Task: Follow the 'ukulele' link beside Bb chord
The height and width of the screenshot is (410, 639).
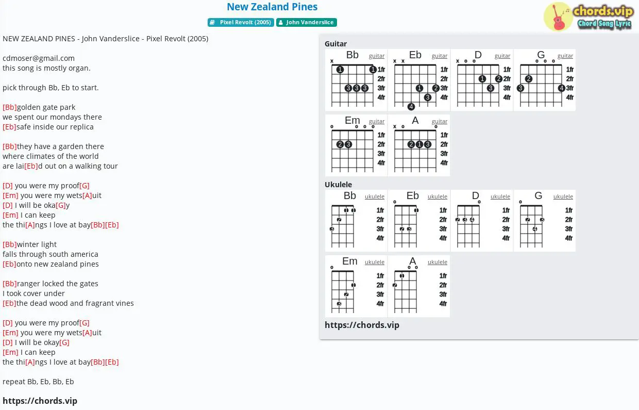Action: (375, 196)
